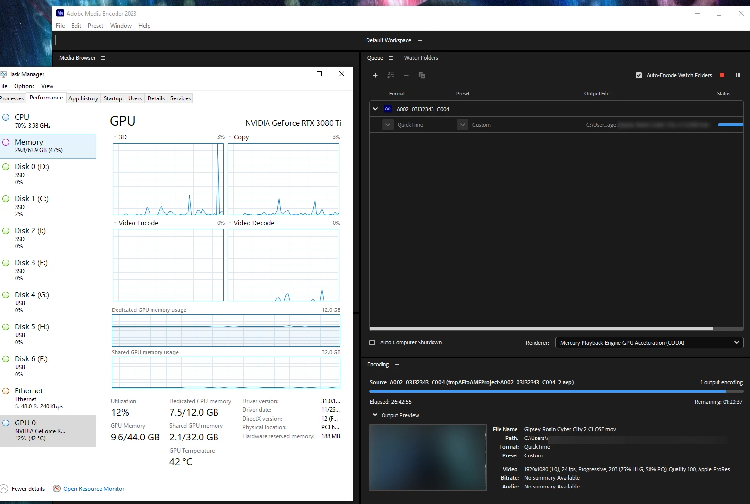Open the Window menu in Media Encoder
The height and width of the screenshot is (504, 750).
tap(121, 26)
